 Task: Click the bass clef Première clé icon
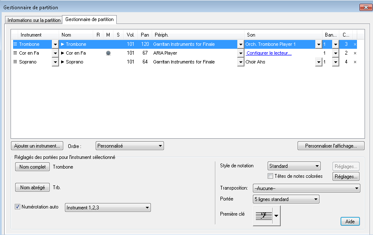coord(263,216)
